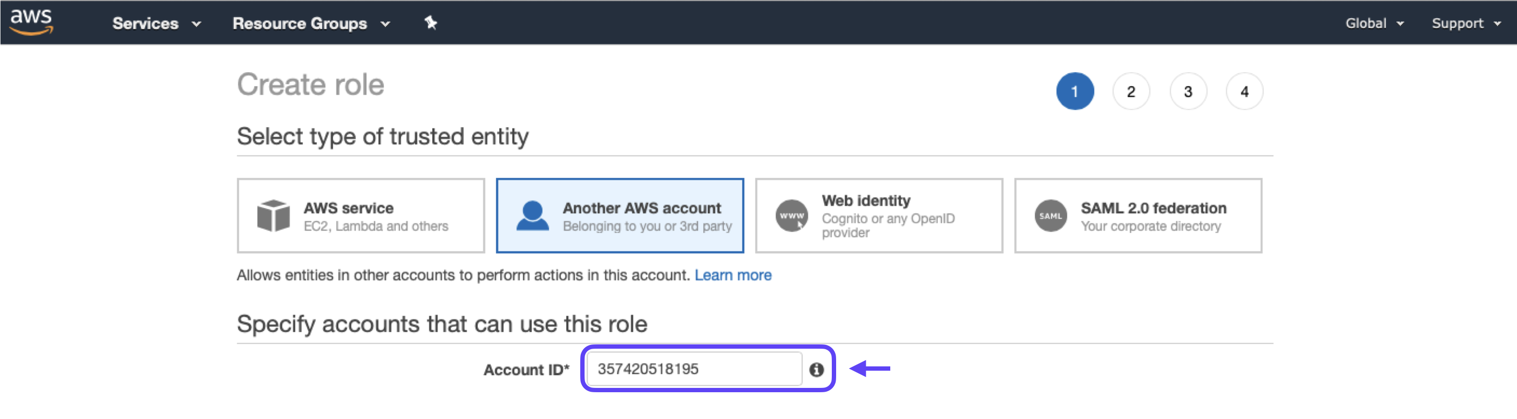Click the person icon for AWS account

click(x=532, y=216)
